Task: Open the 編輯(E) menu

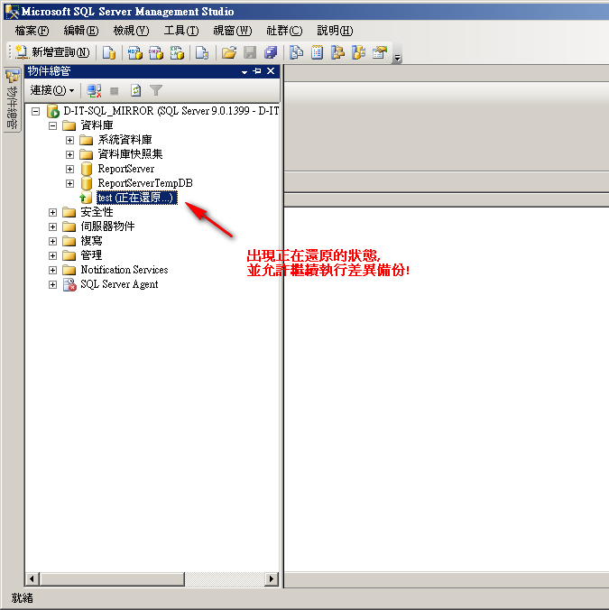Action: pos(81,31)
